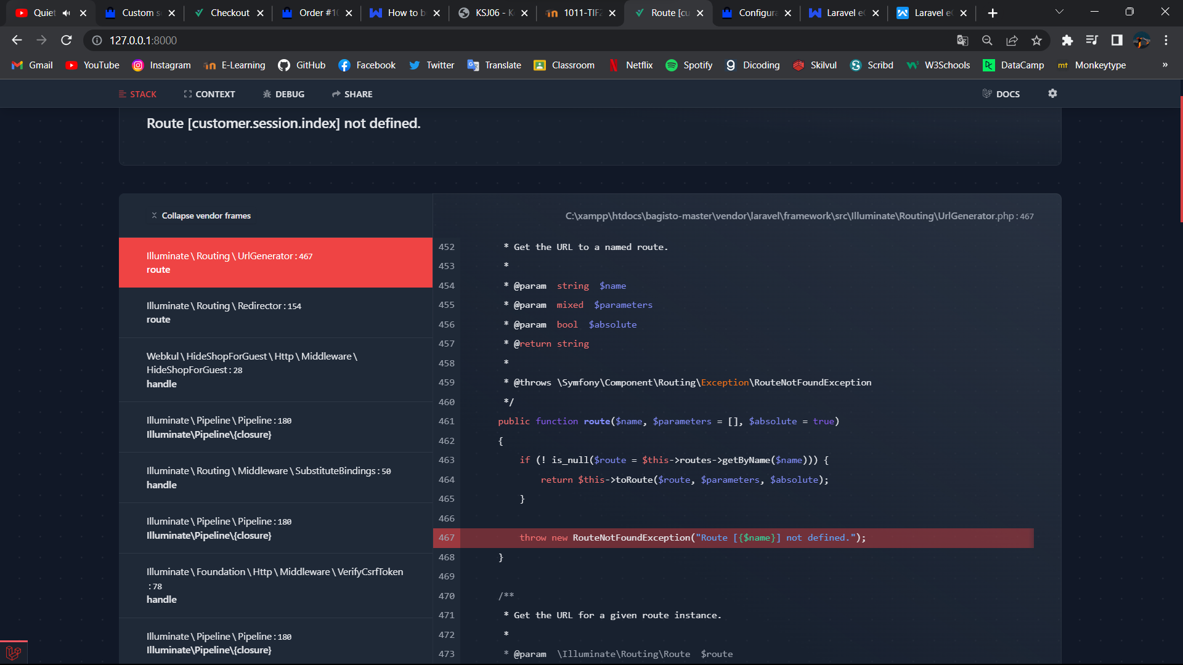
Task: Click the zoom magnifier icon in address bar
Action: [x=987, y=40]
